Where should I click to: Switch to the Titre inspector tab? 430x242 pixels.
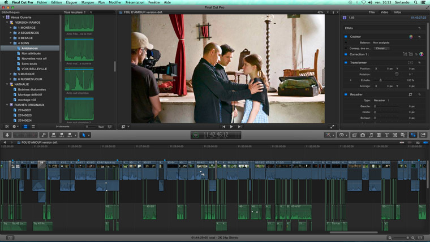[x=372, y=12]
